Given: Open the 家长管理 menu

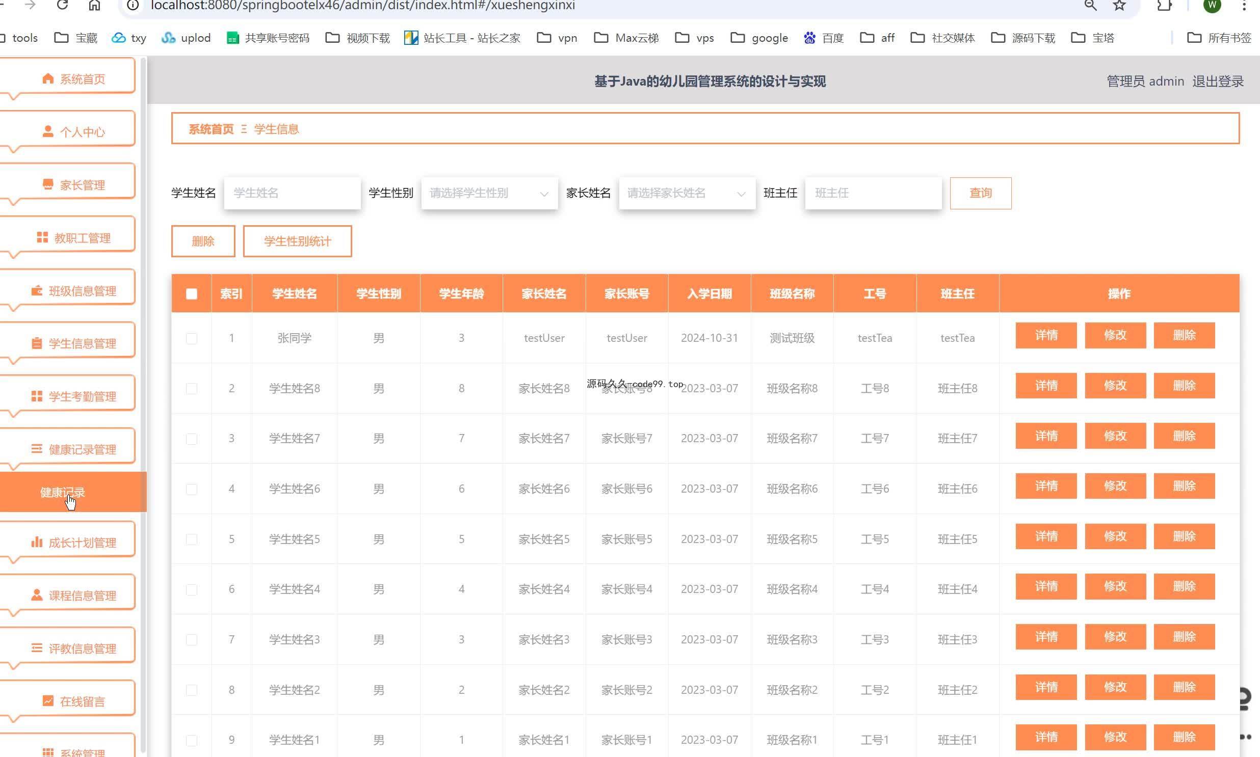Looking at the screenshot, I should coord(68,181).
